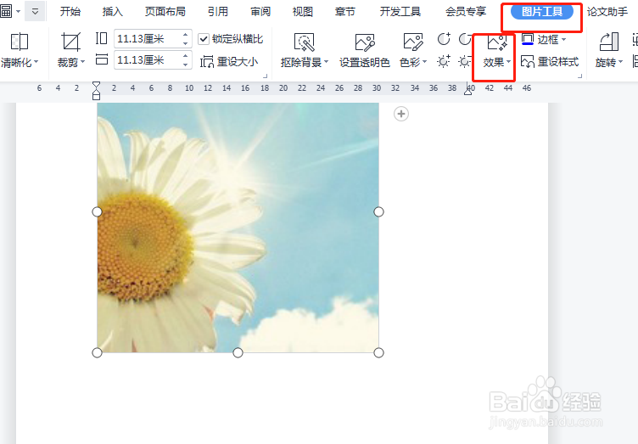Decrease picture width with down stepper

[x=186, y=65]
